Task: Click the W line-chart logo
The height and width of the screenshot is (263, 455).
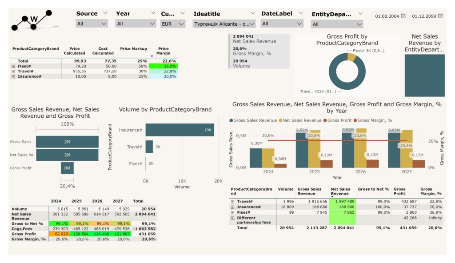Action: pyautogui.click(x=31, y=20)
